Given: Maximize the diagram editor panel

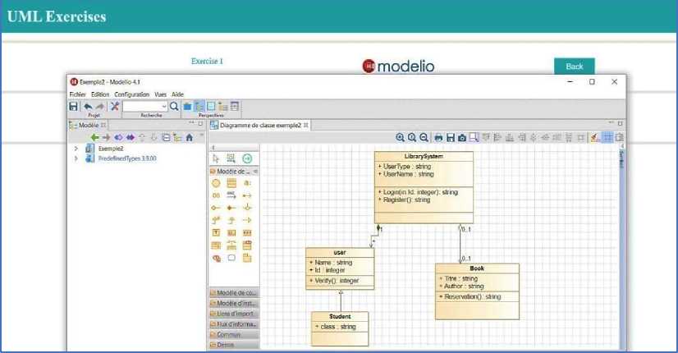Looking at the screenshot, I should pos(620,123).
